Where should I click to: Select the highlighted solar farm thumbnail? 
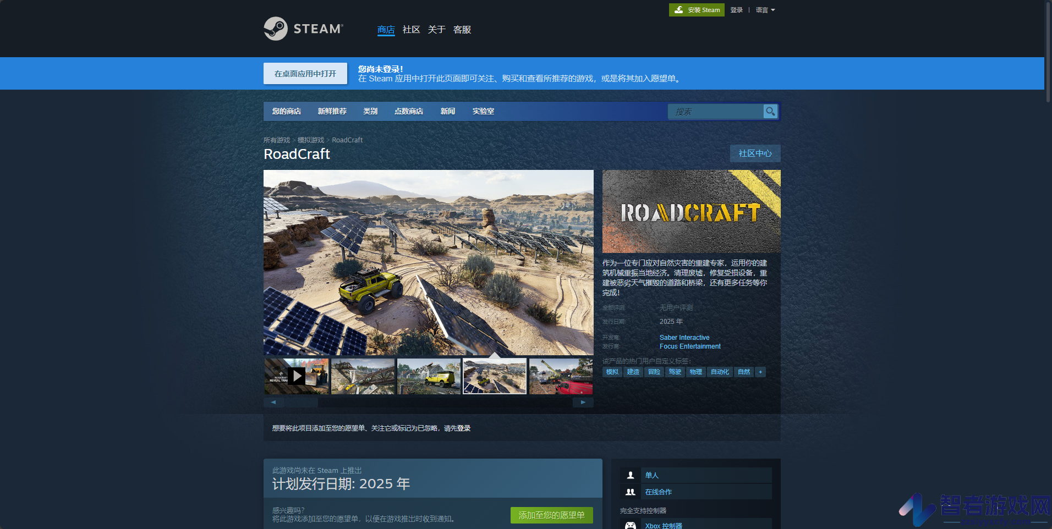point(495,376)
